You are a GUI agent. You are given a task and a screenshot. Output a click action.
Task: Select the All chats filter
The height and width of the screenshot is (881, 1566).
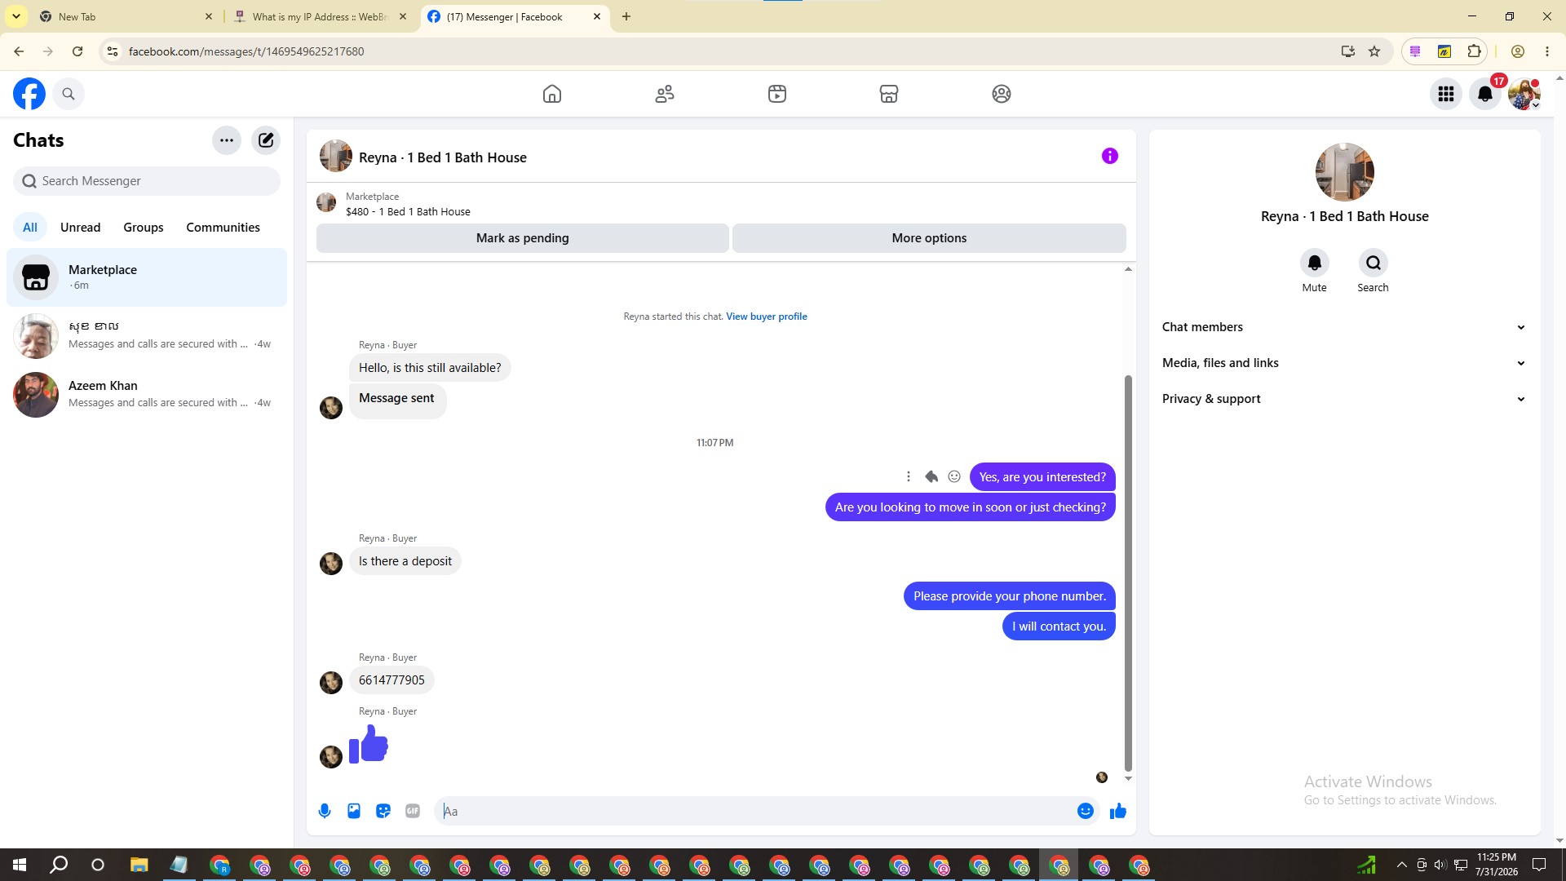30,228
